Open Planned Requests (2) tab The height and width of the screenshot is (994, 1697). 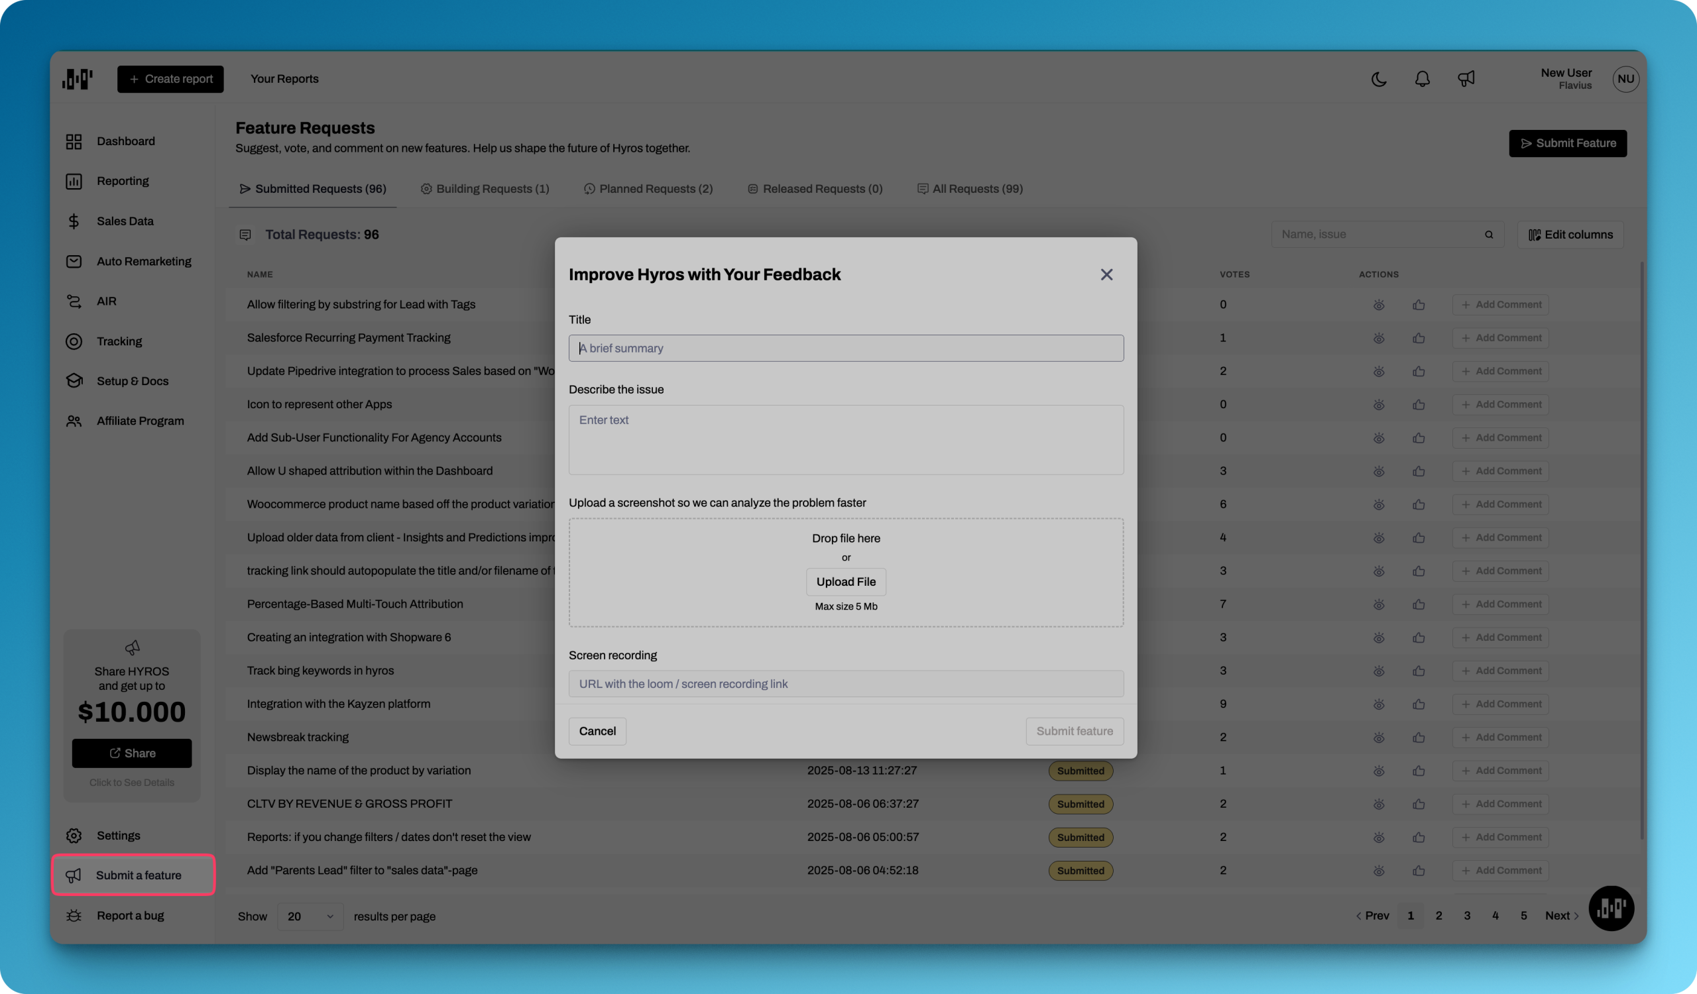tap(648, 189)
